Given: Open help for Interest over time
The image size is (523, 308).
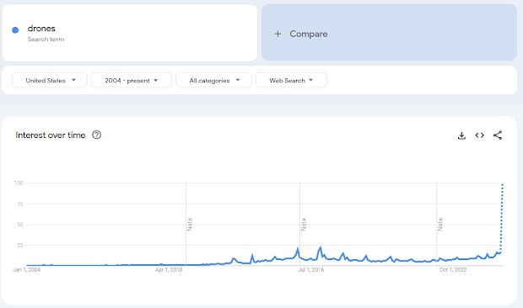Looking at the screenshot, I should [x=97, y=135].
